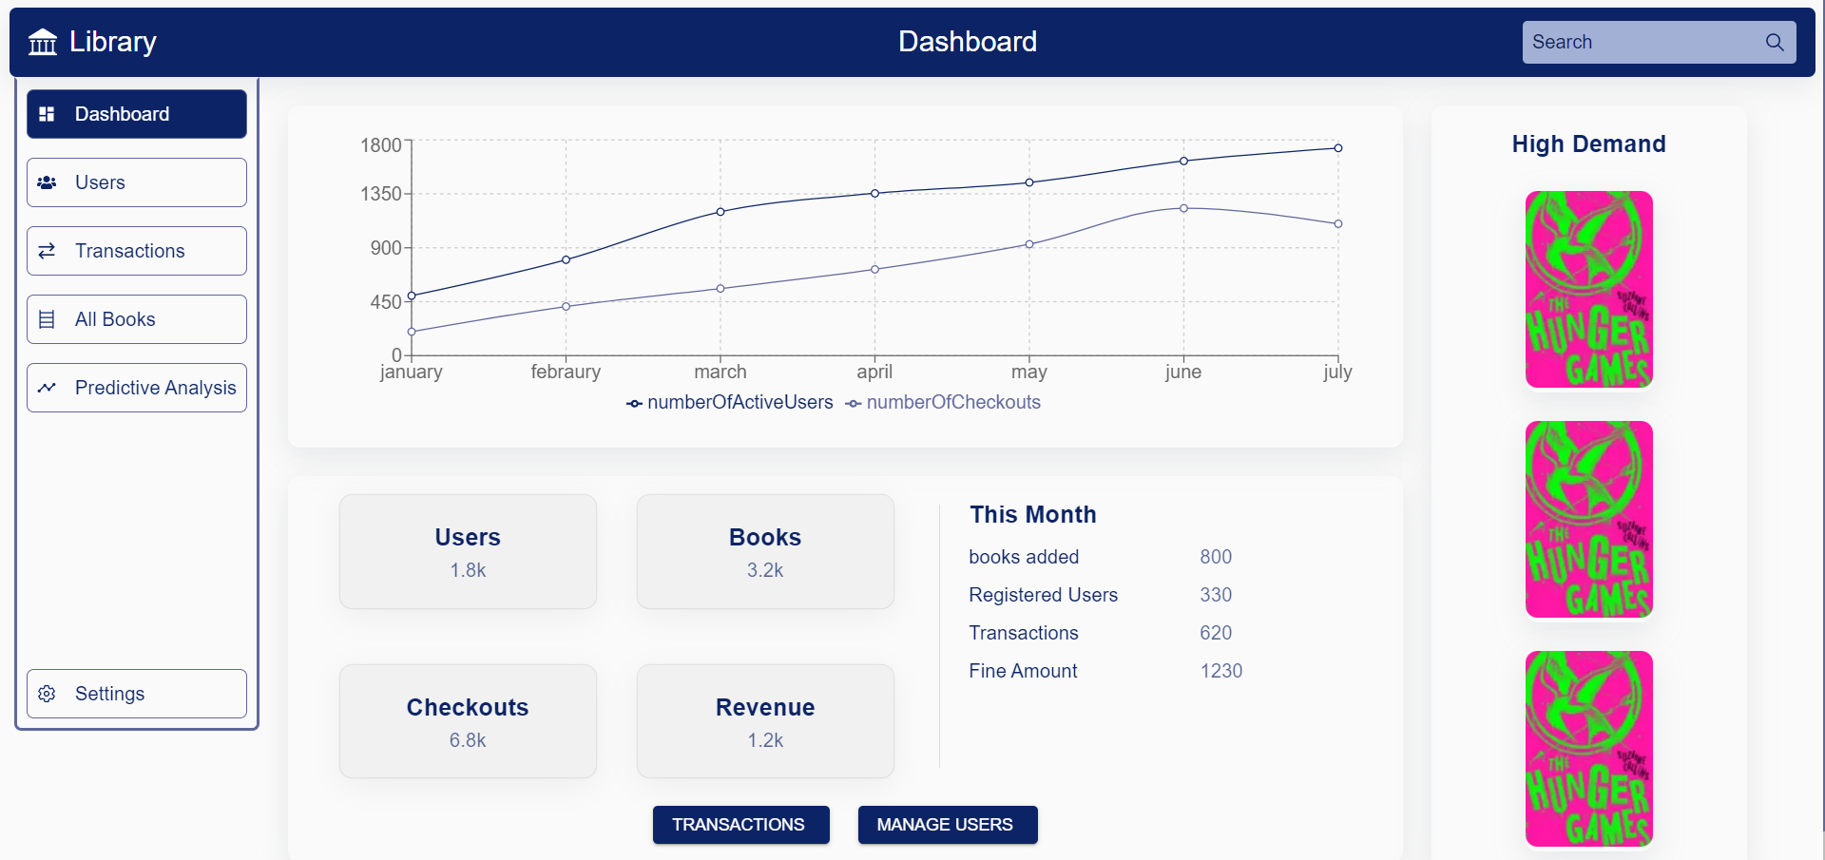Click the numberOfActiveUsers legend text

click(x=740, y=402)
